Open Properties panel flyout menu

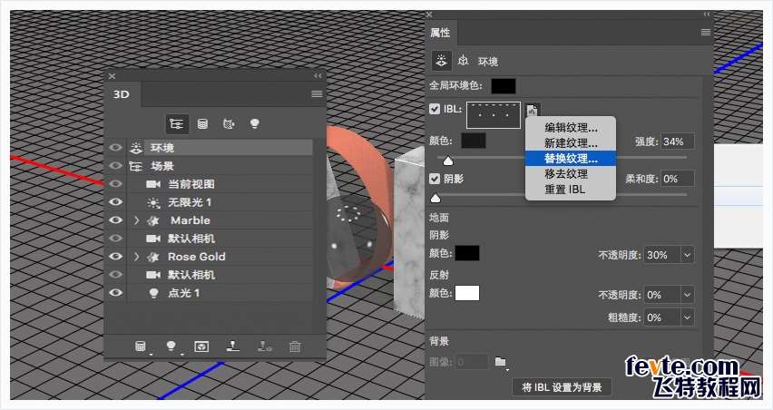point(706,32)
